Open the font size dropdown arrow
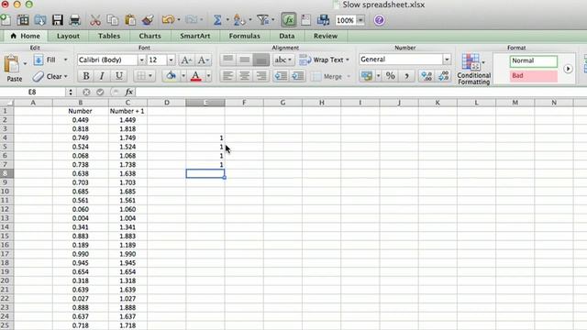This screenshot has width=587, height=330. [x=171, y=60]
